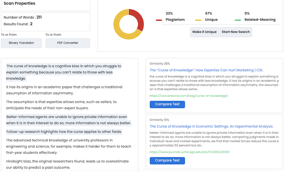The width and height of the screenshot is (285, 172).
Task: Click the Make it Unique button
Action: click(205, 32)
